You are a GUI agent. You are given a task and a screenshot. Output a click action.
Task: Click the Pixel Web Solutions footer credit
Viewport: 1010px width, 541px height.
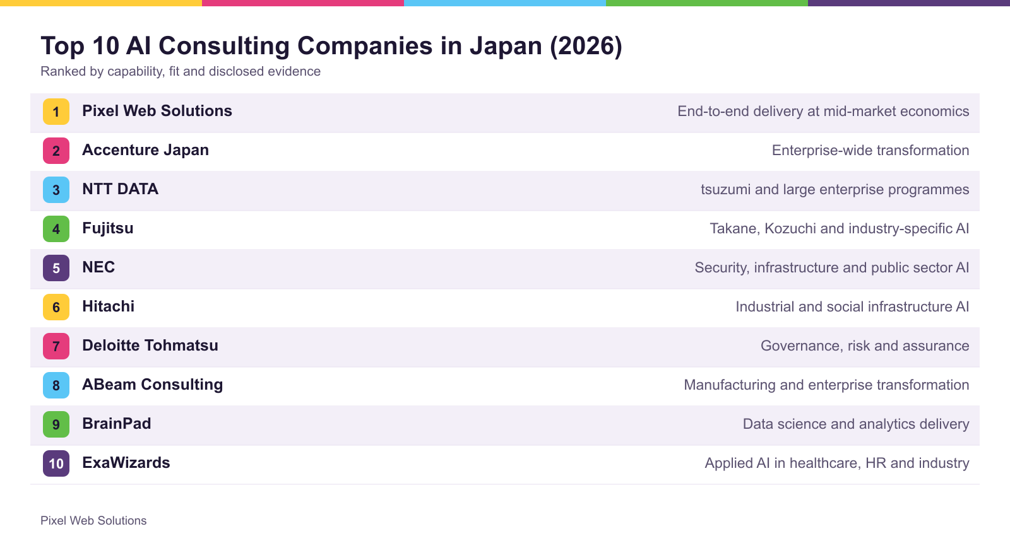point(93,521)
